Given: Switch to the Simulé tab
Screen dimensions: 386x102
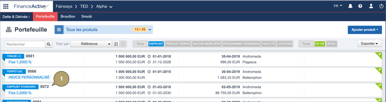Looking at the screenshot, I should pyautogui.click(x=87, y=17).
